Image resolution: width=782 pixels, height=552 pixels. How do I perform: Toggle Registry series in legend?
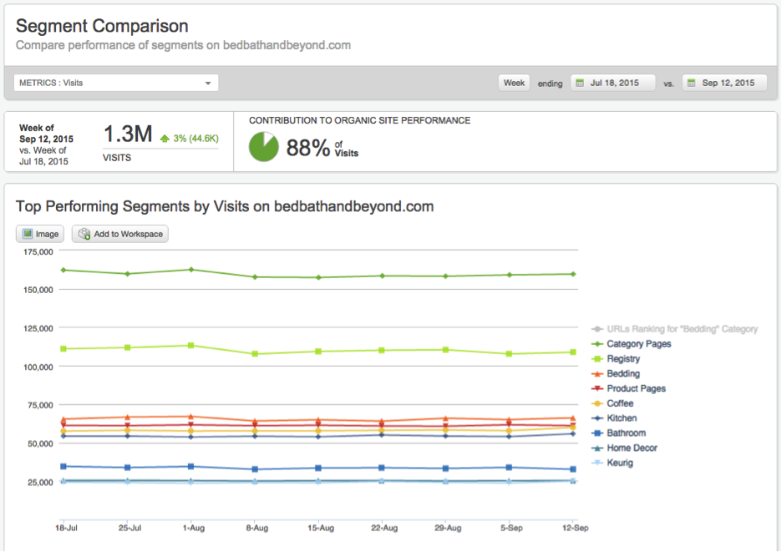click(616, 358)
